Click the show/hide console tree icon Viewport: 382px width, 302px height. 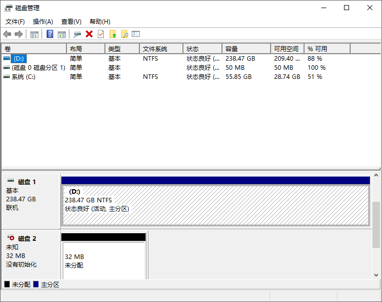[x=34, y=34]
